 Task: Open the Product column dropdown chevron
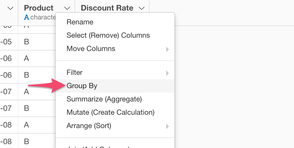(67, 8)
